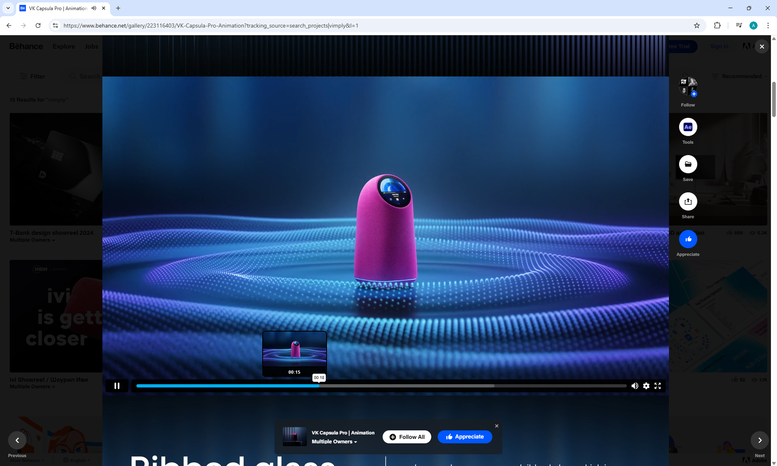The width and height of the screenshot is (777, 466).
Task: Save project with the folder icon
Action: 688,164
